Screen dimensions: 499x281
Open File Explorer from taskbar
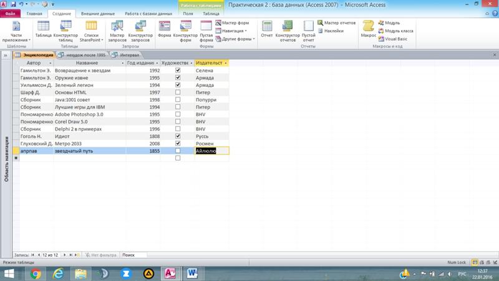[81, 274]
